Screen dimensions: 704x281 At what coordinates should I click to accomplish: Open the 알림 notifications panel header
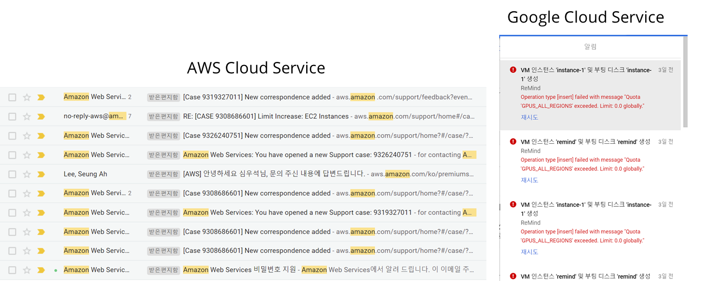[590, 47]
